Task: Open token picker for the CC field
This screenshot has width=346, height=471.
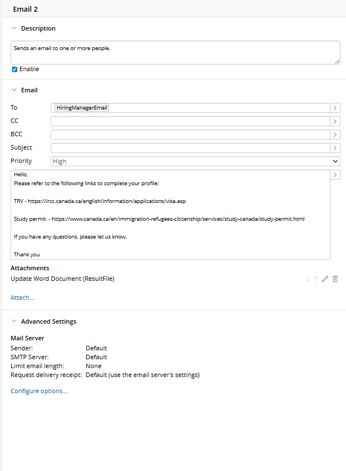Action: tap(335, 121)
